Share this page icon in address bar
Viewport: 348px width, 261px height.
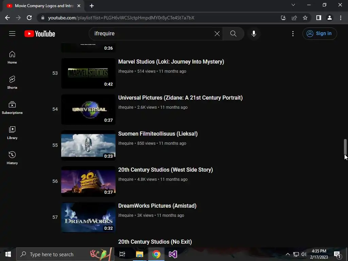click(x=294, y=18)
